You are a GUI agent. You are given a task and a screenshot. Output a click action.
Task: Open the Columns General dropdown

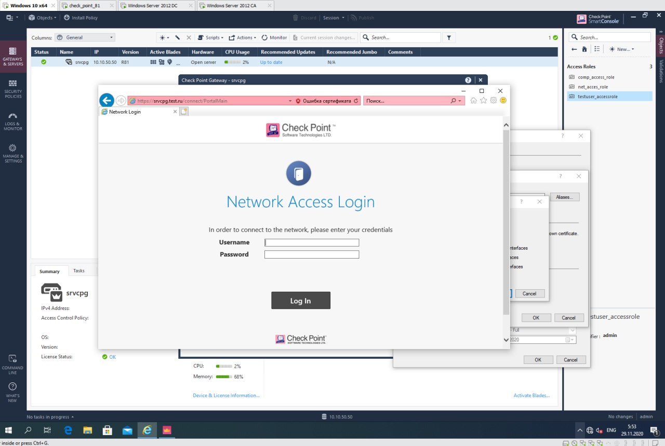click(85, 37)
